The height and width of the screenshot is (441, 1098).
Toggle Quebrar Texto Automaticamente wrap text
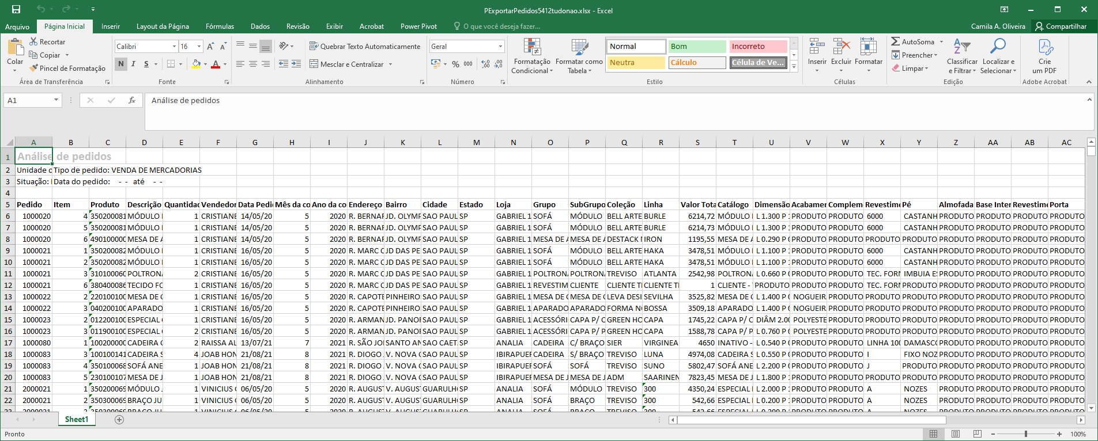(365, 47)
